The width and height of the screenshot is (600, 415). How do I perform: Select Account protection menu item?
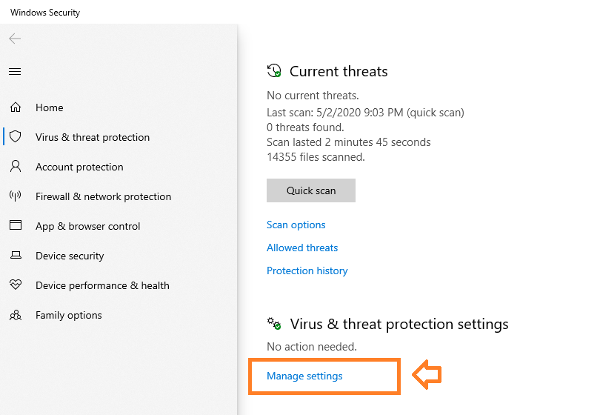click(x=79, y=167)
